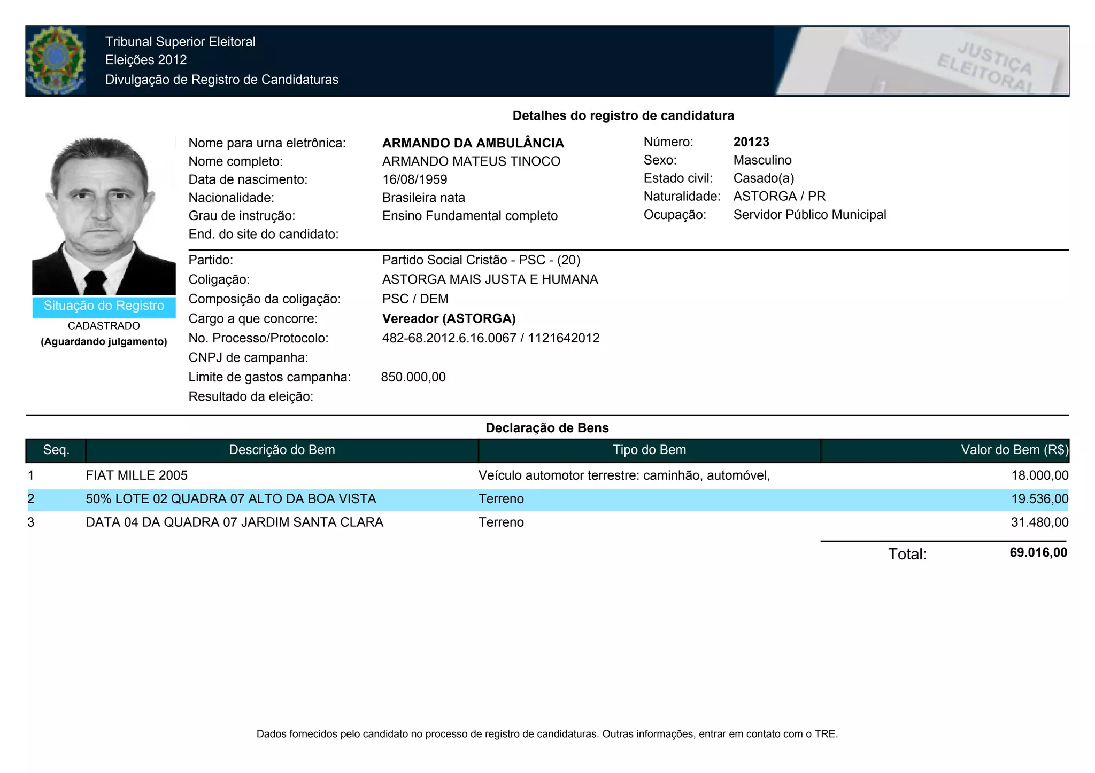The height and width of the screenshot is (773, 1095).
Task: Click the Tipo do Bem column header
Action: [x=649, y=450]
